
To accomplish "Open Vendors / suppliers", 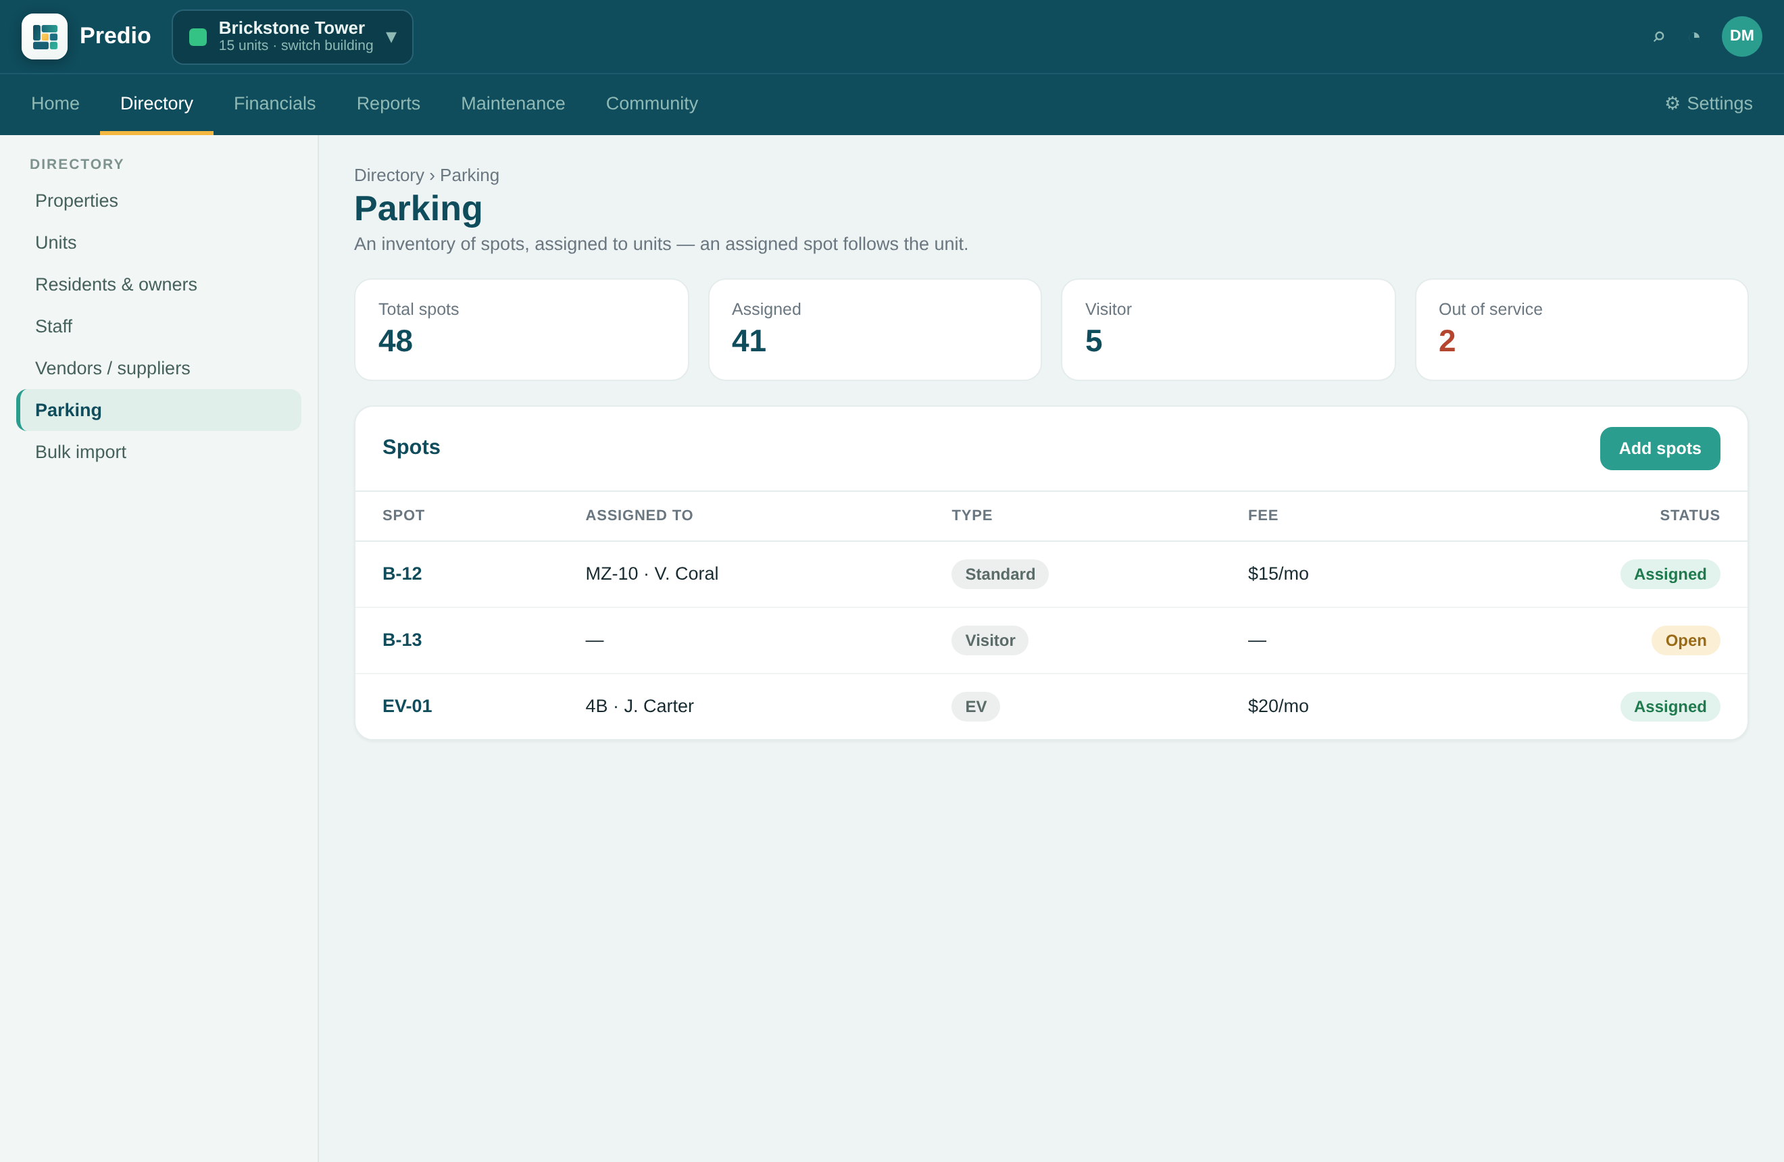I will [159, 369].
